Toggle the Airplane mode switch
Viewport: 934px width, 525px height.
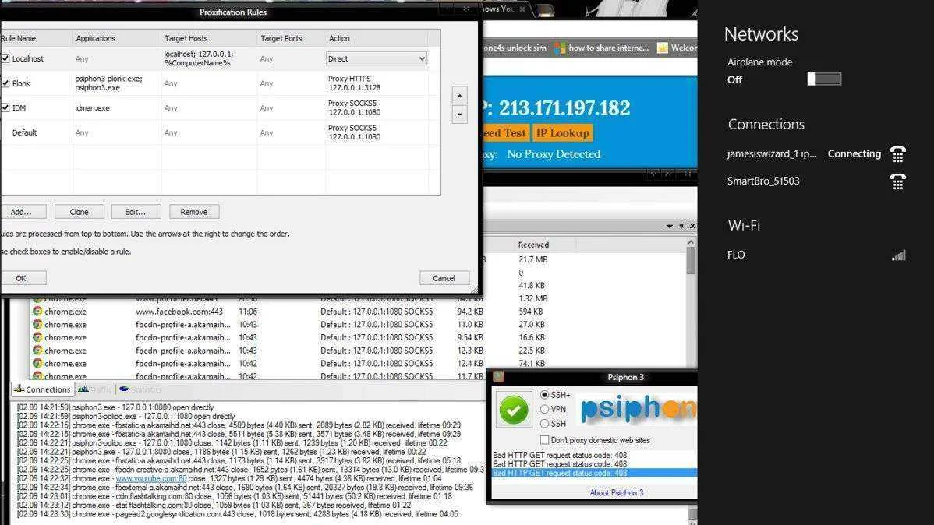pyautogui.click(x=824, y=79)
